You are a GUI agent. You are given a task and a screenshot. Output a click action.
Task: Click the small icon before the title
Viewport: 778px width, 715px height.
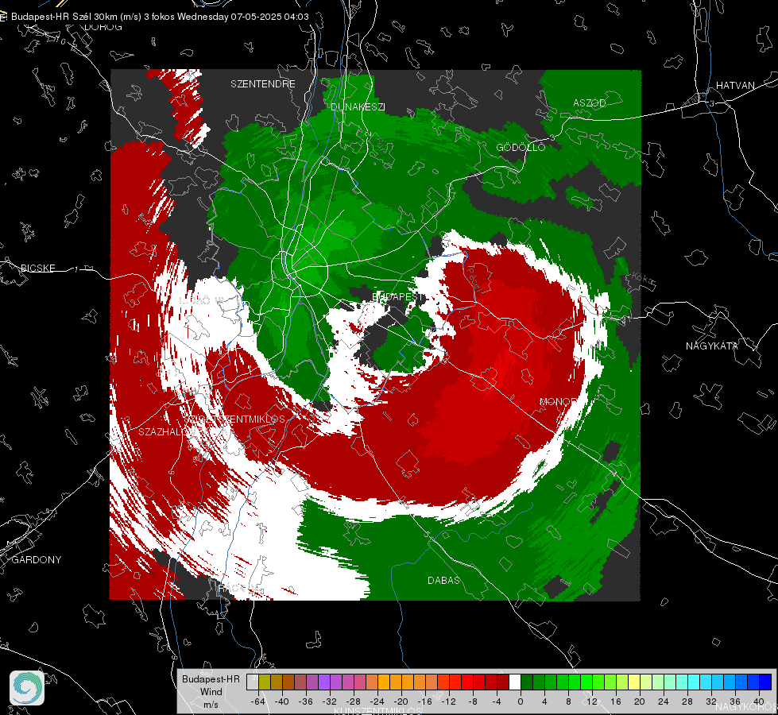[x=4, y=17]
